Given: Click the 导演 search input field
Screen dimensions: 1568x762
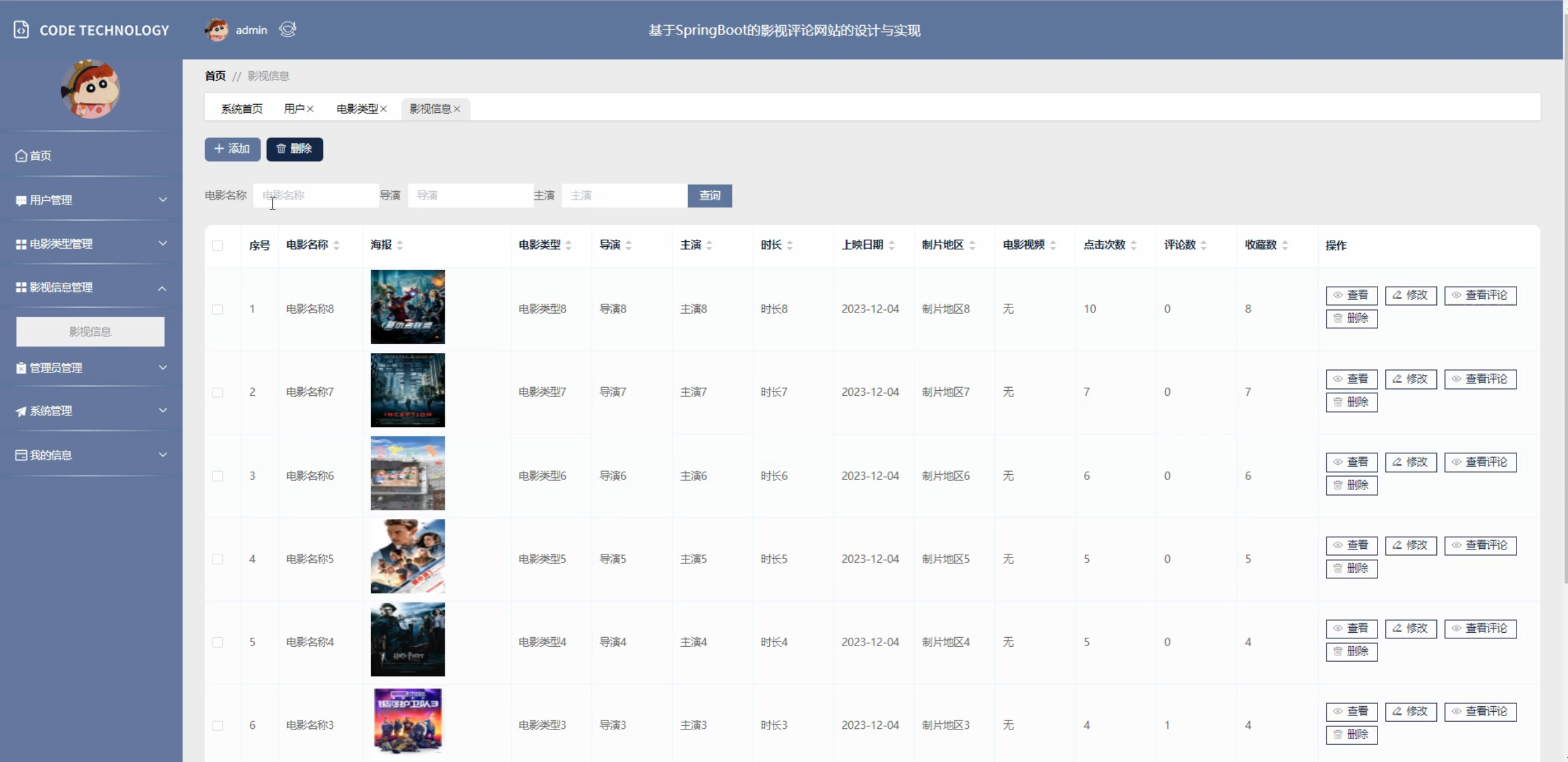Looking at the screenshot, I should point(470,195).
